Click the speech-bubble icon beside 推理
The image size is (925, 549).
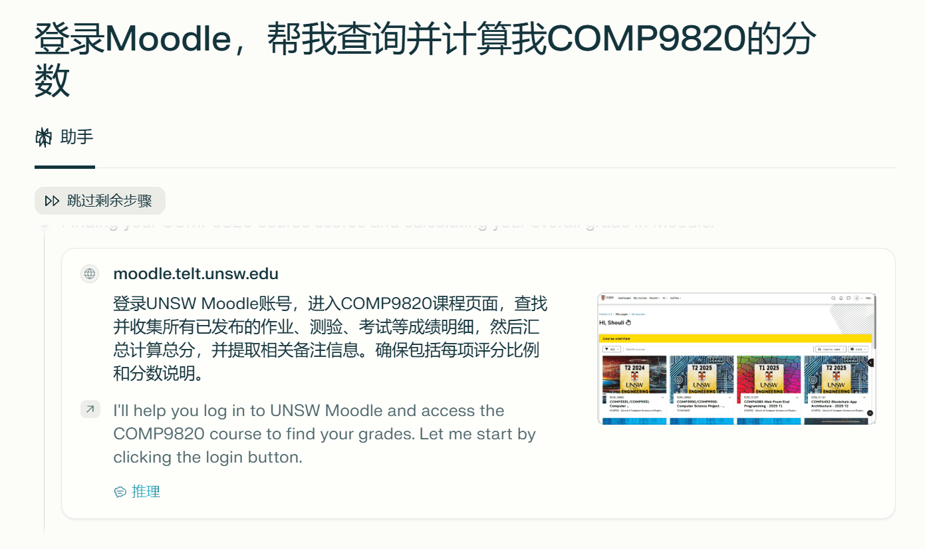point(120,492)
